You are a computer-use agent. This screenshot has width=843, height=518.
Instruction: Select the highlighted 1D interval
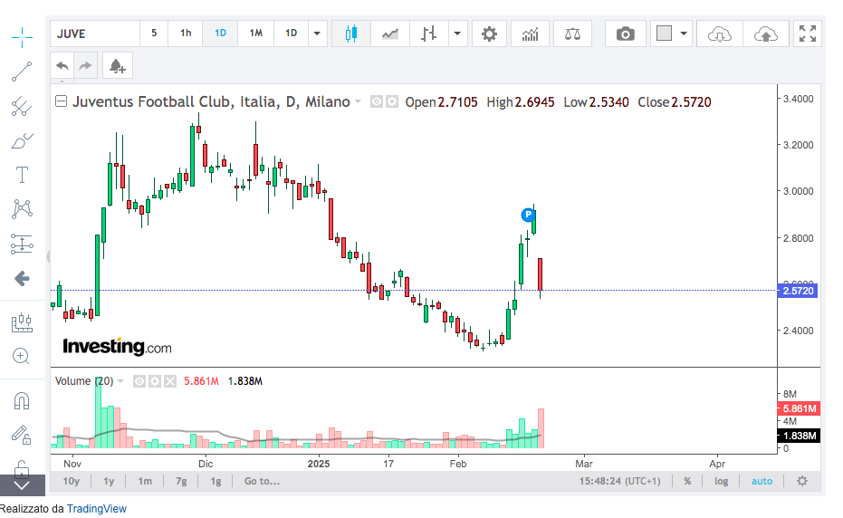pyautogui.click(x=220, y=34)
